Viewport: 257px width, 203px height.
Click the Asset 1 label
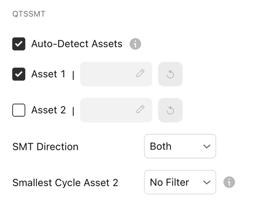(x=48, y=74)
